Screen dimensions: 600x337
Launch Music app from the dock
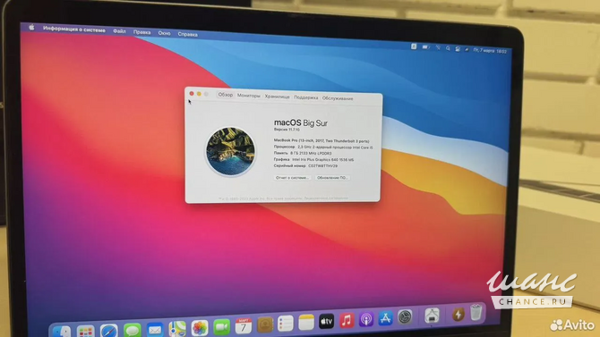click(x=347, y=320)
